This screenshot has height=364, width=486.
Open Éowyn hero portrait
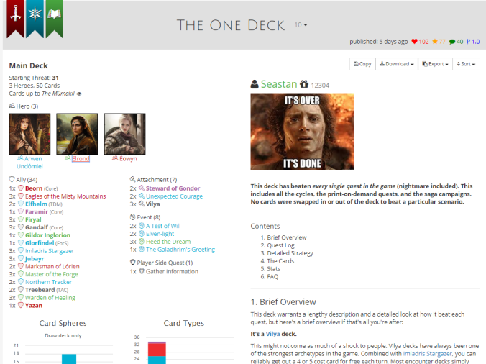[124, 134]
